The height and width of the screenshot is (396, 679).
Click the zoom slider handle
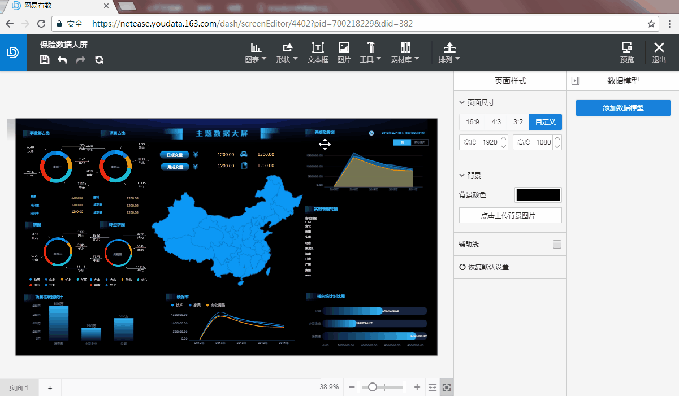373,387
